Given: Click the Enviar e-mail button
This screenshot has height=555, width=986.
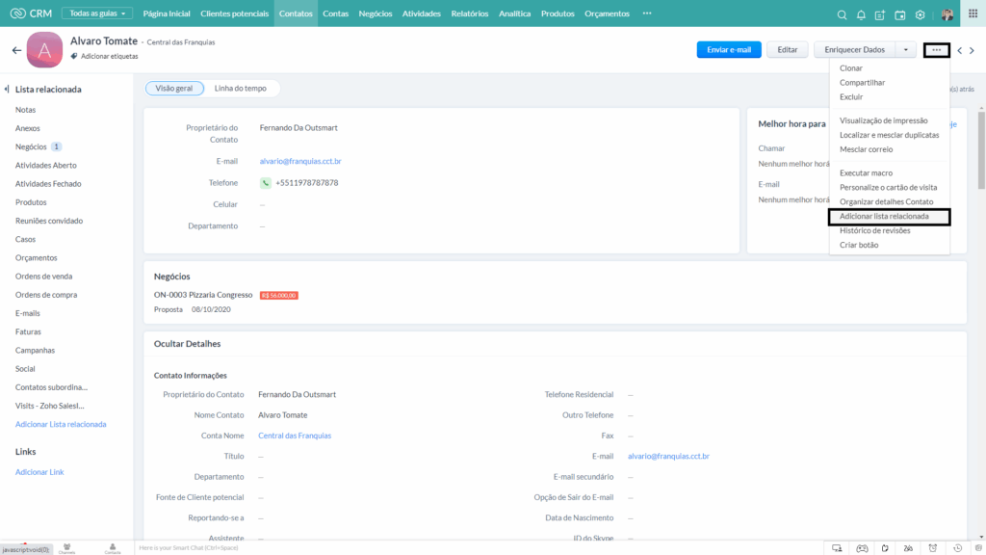Looking at the screenshot, I should pyautogui.click(x=729, y=50).
